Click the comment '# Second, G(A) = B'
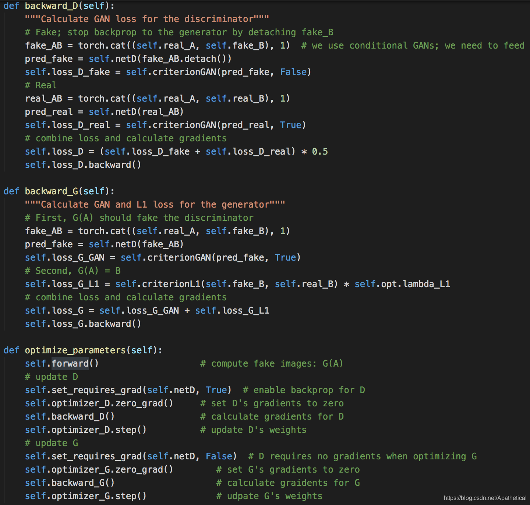This screenshot has height=505, width=530. coord(73,271)
